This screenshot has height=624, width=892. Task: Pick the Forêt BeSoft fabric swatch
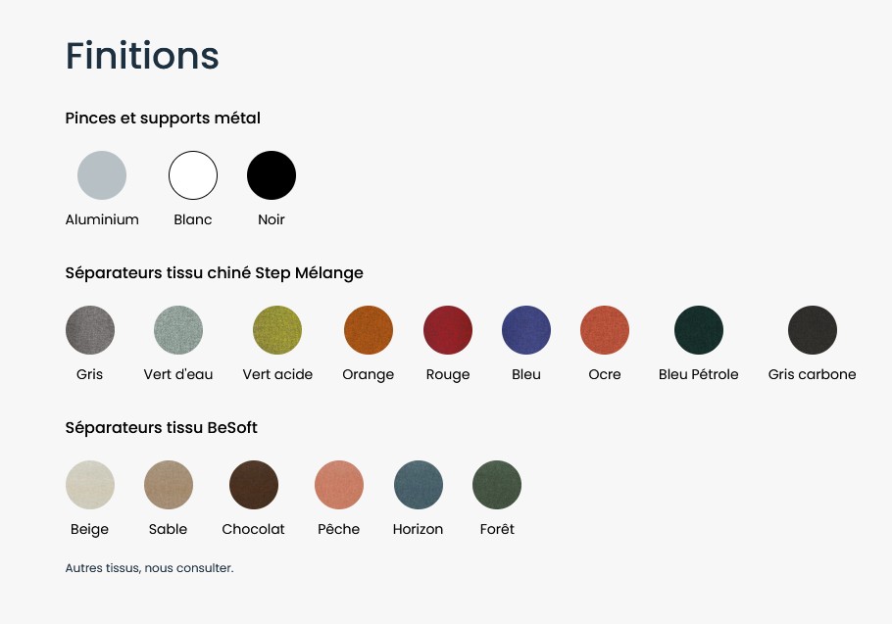click(x=497, y=485)
